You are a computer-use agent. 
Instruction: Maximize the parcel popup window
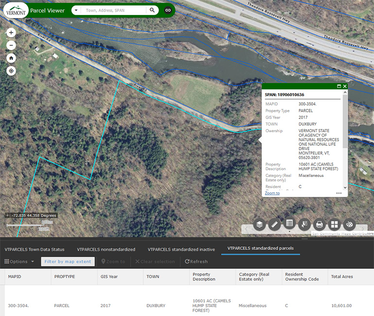[x=339, y=86]
